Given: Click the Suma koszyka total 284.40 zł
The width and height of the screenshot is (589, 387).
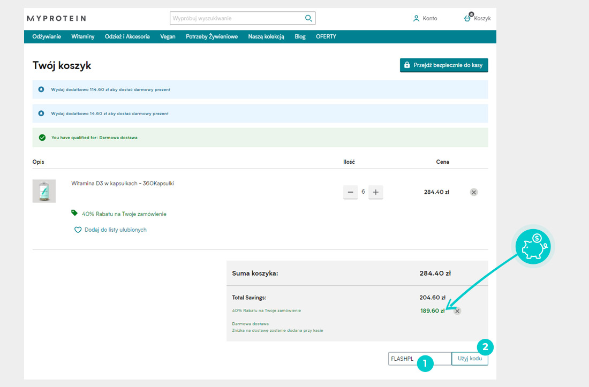Looking at the screenshot, I should tap(435, 274).
